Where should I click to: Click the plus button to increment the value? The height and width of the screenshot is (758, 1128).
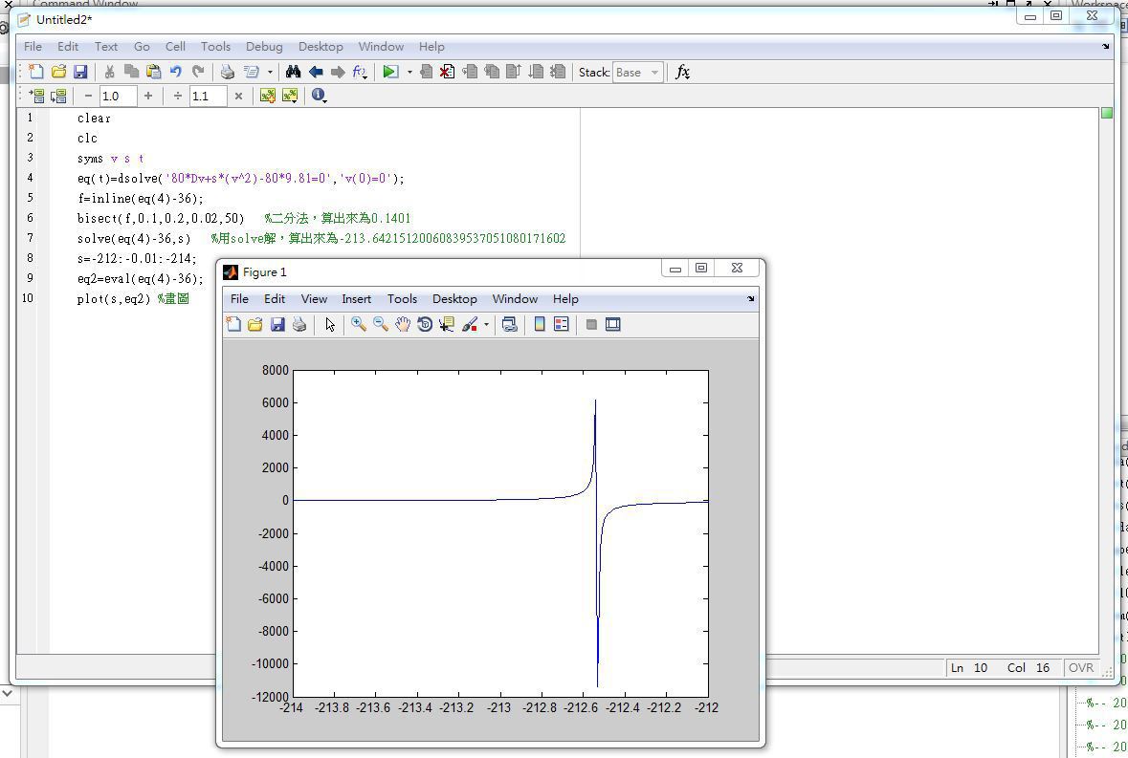click(x=148, y=96)
